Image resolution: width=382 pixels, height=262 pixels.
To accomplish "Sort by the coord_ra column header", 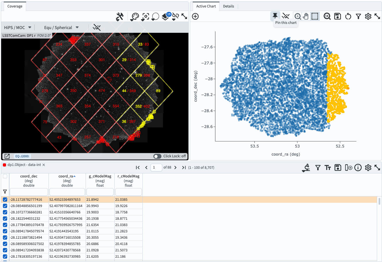I will click(67, 176).
